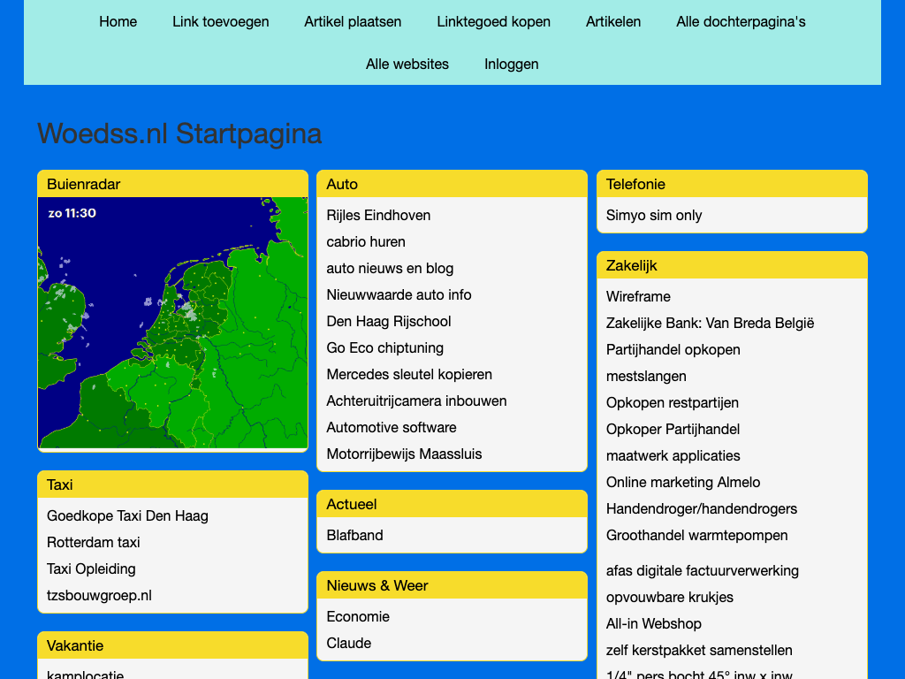Screen dimensions: 905x679
Task: Follow the Goedkope Taxi Den Haag link
Action: (x=127, y=515)
